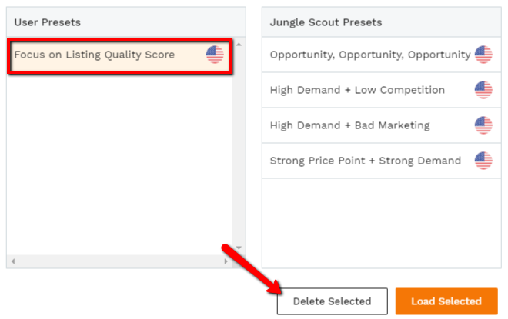
Task: Click US flag beside High Demand + Low Competition
Action: click(483, 90)
